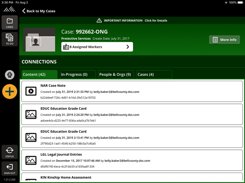
Task: Tap the Sign Out icon
Action: click(10, 169)
